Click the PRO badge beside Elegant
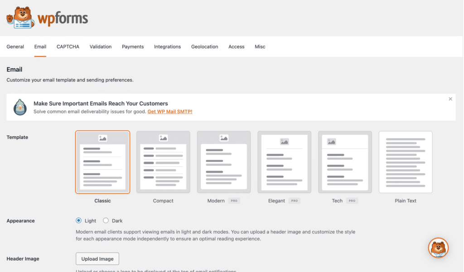The height and width of the screenshot is (272, 464). tap(295, 201)
